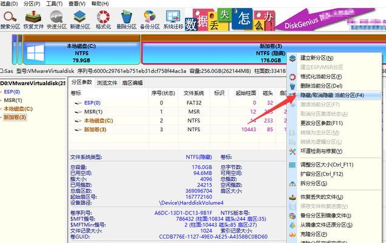Select 新加卷(3) in the disk tree

point(15,117)
